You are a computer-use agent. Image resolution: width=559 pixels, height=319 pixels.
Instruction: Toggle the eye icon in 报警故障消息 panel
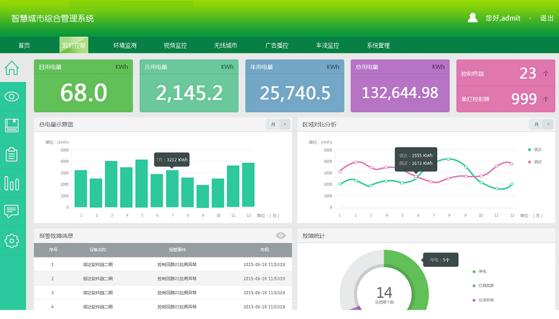point(281,236)
